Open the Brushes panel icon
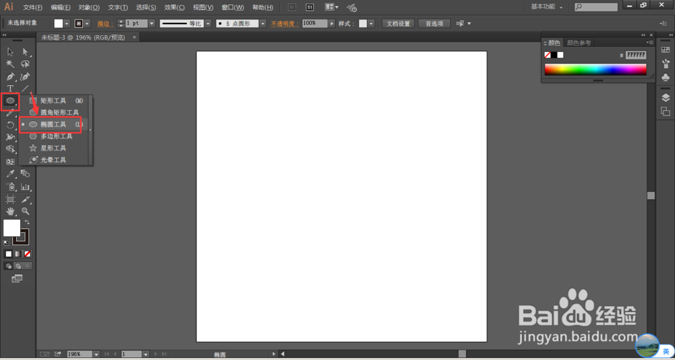 pyautogui.click(x=665, y=63)
